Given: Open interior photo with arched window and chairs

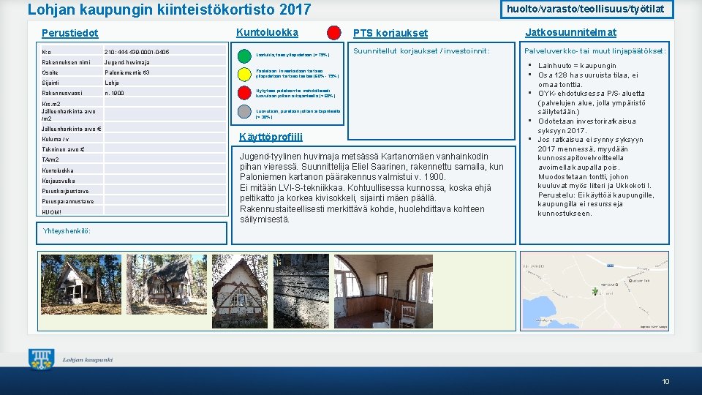Looking at the screenshot, I should click(383, 291).
